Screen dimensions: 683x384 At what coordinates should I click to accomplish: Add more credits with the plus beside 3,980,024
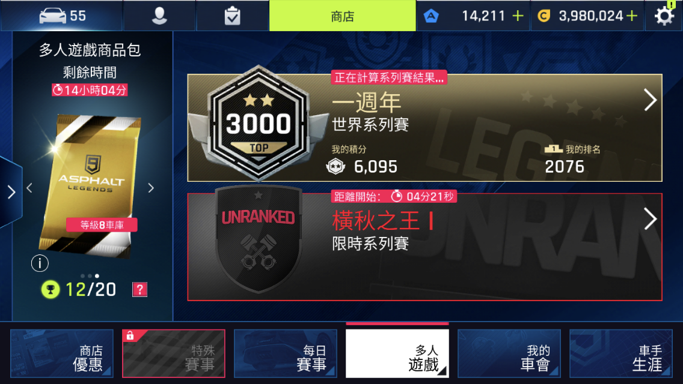pyautogui.click(x=632, y=16)
